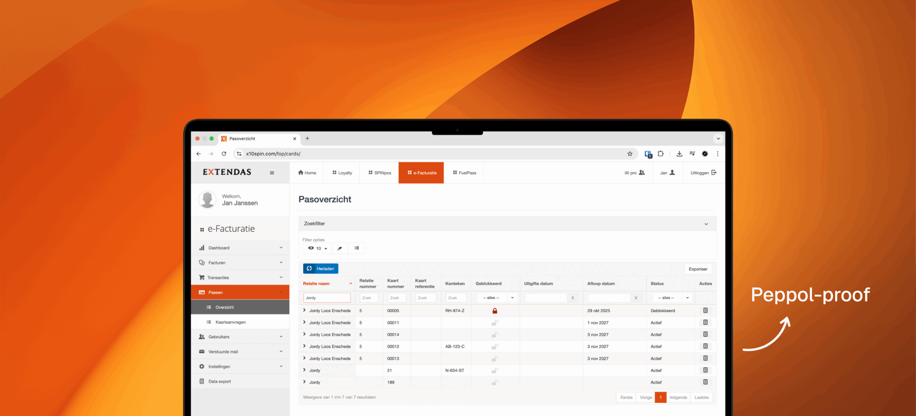916x416 pixels.
Task: Click the hamburger menu icon beside Extendas logo
Action: (272, 173)
